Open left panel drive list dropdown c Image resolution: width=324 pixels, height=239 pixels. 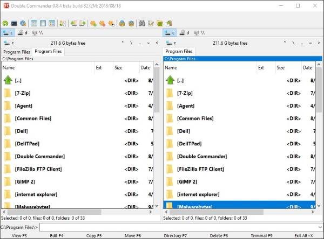[x=9, y=43]
